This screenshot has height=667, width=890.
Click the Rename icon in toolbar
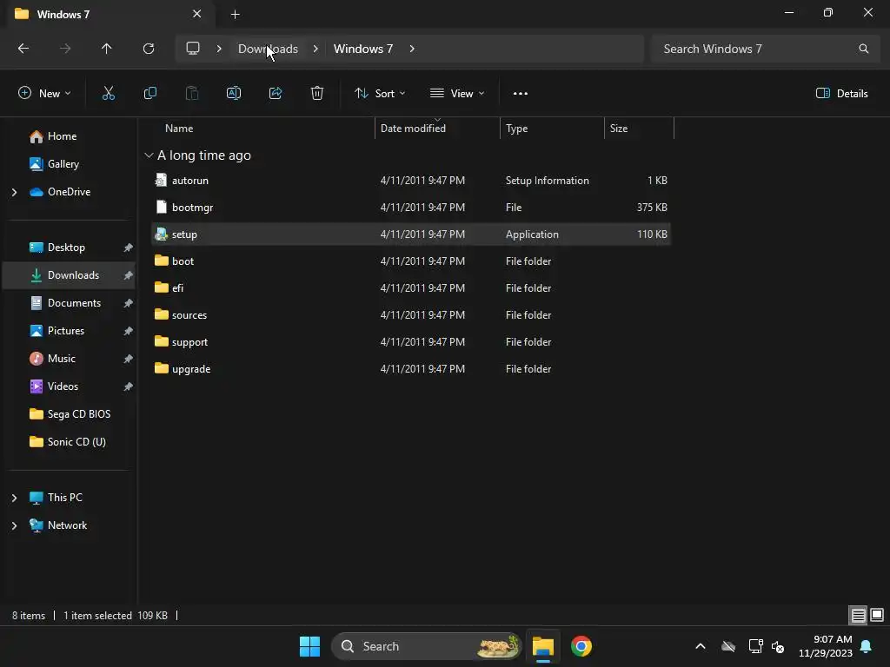click(234, 94)
